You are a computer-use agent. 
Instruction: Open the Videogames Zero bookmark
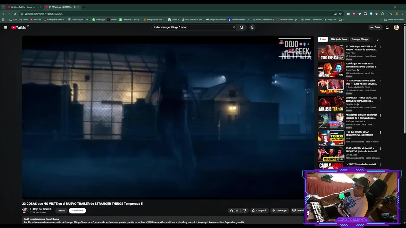[x=55, y=20]
